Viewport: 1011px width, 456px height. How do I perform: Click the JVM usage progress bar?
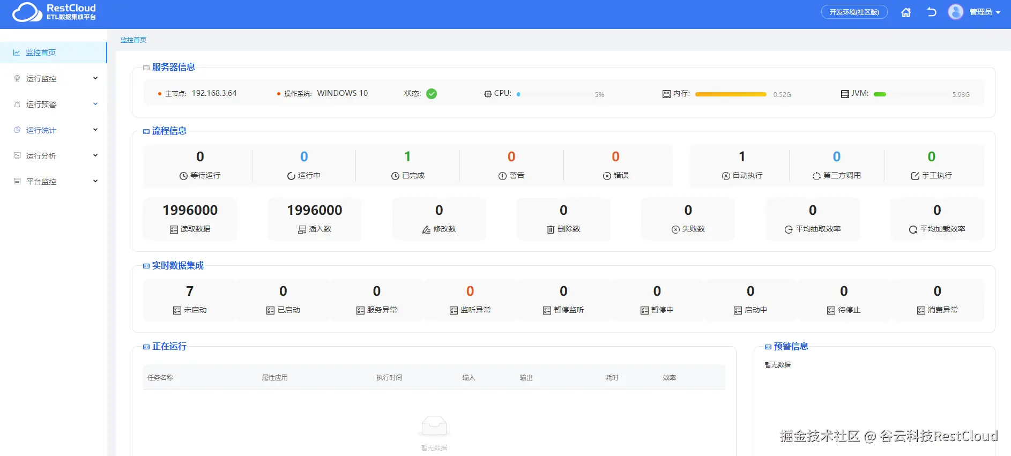point(910,94)
